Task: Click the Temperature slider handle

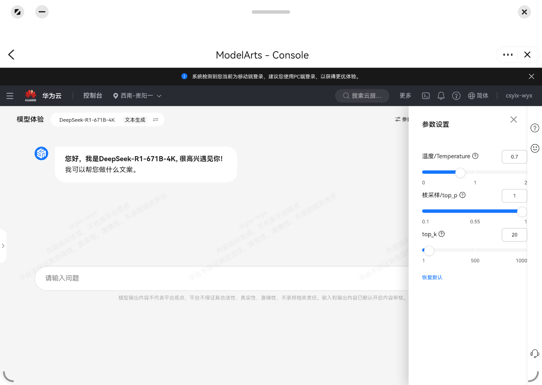Action: coord(460,172)
